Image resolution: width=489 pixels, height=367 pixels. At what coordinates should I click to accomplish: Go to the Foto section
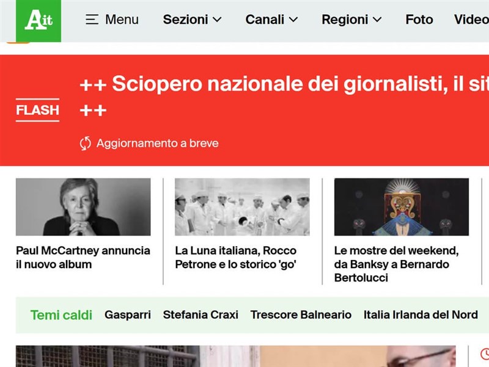point(419,20)
